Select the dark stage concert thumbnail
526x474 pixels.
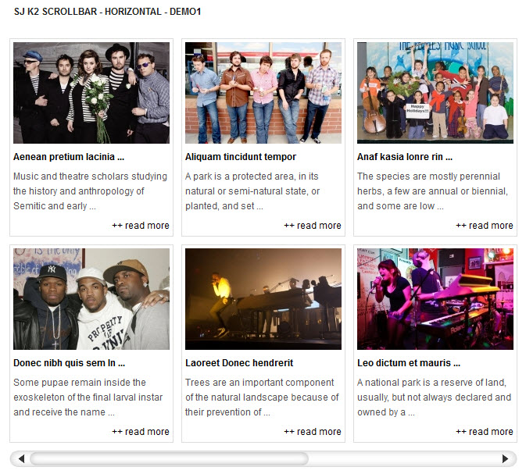tap(263, 299)
